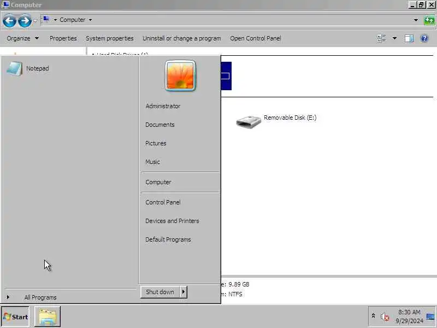Click the muted volume tray icon
Image resolution: width=437 pixels, height=328 pixels.
pos(385,317)
